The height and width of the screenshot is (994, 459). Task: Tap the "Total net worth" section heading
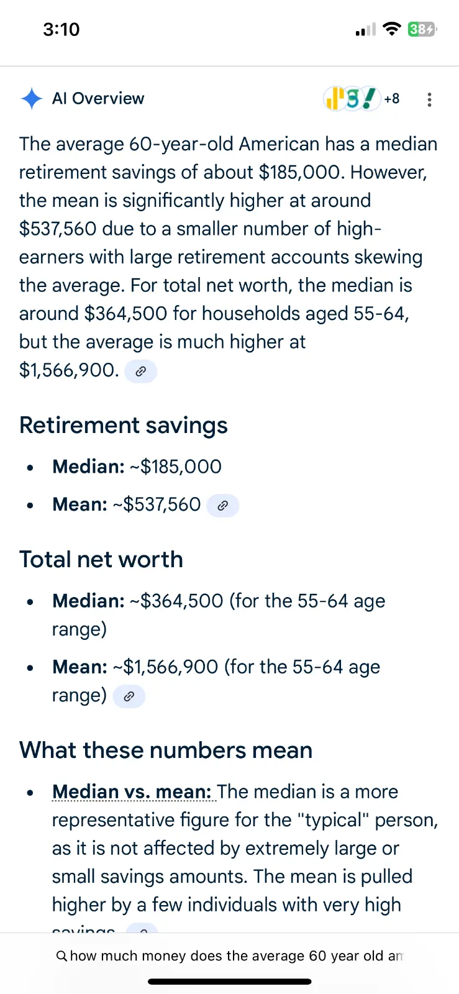[x=101, y=560]
